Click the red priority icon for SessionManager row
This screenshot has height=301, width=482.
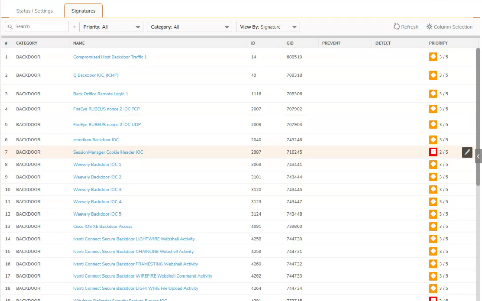pyautogui.click(x=433, y=152)
